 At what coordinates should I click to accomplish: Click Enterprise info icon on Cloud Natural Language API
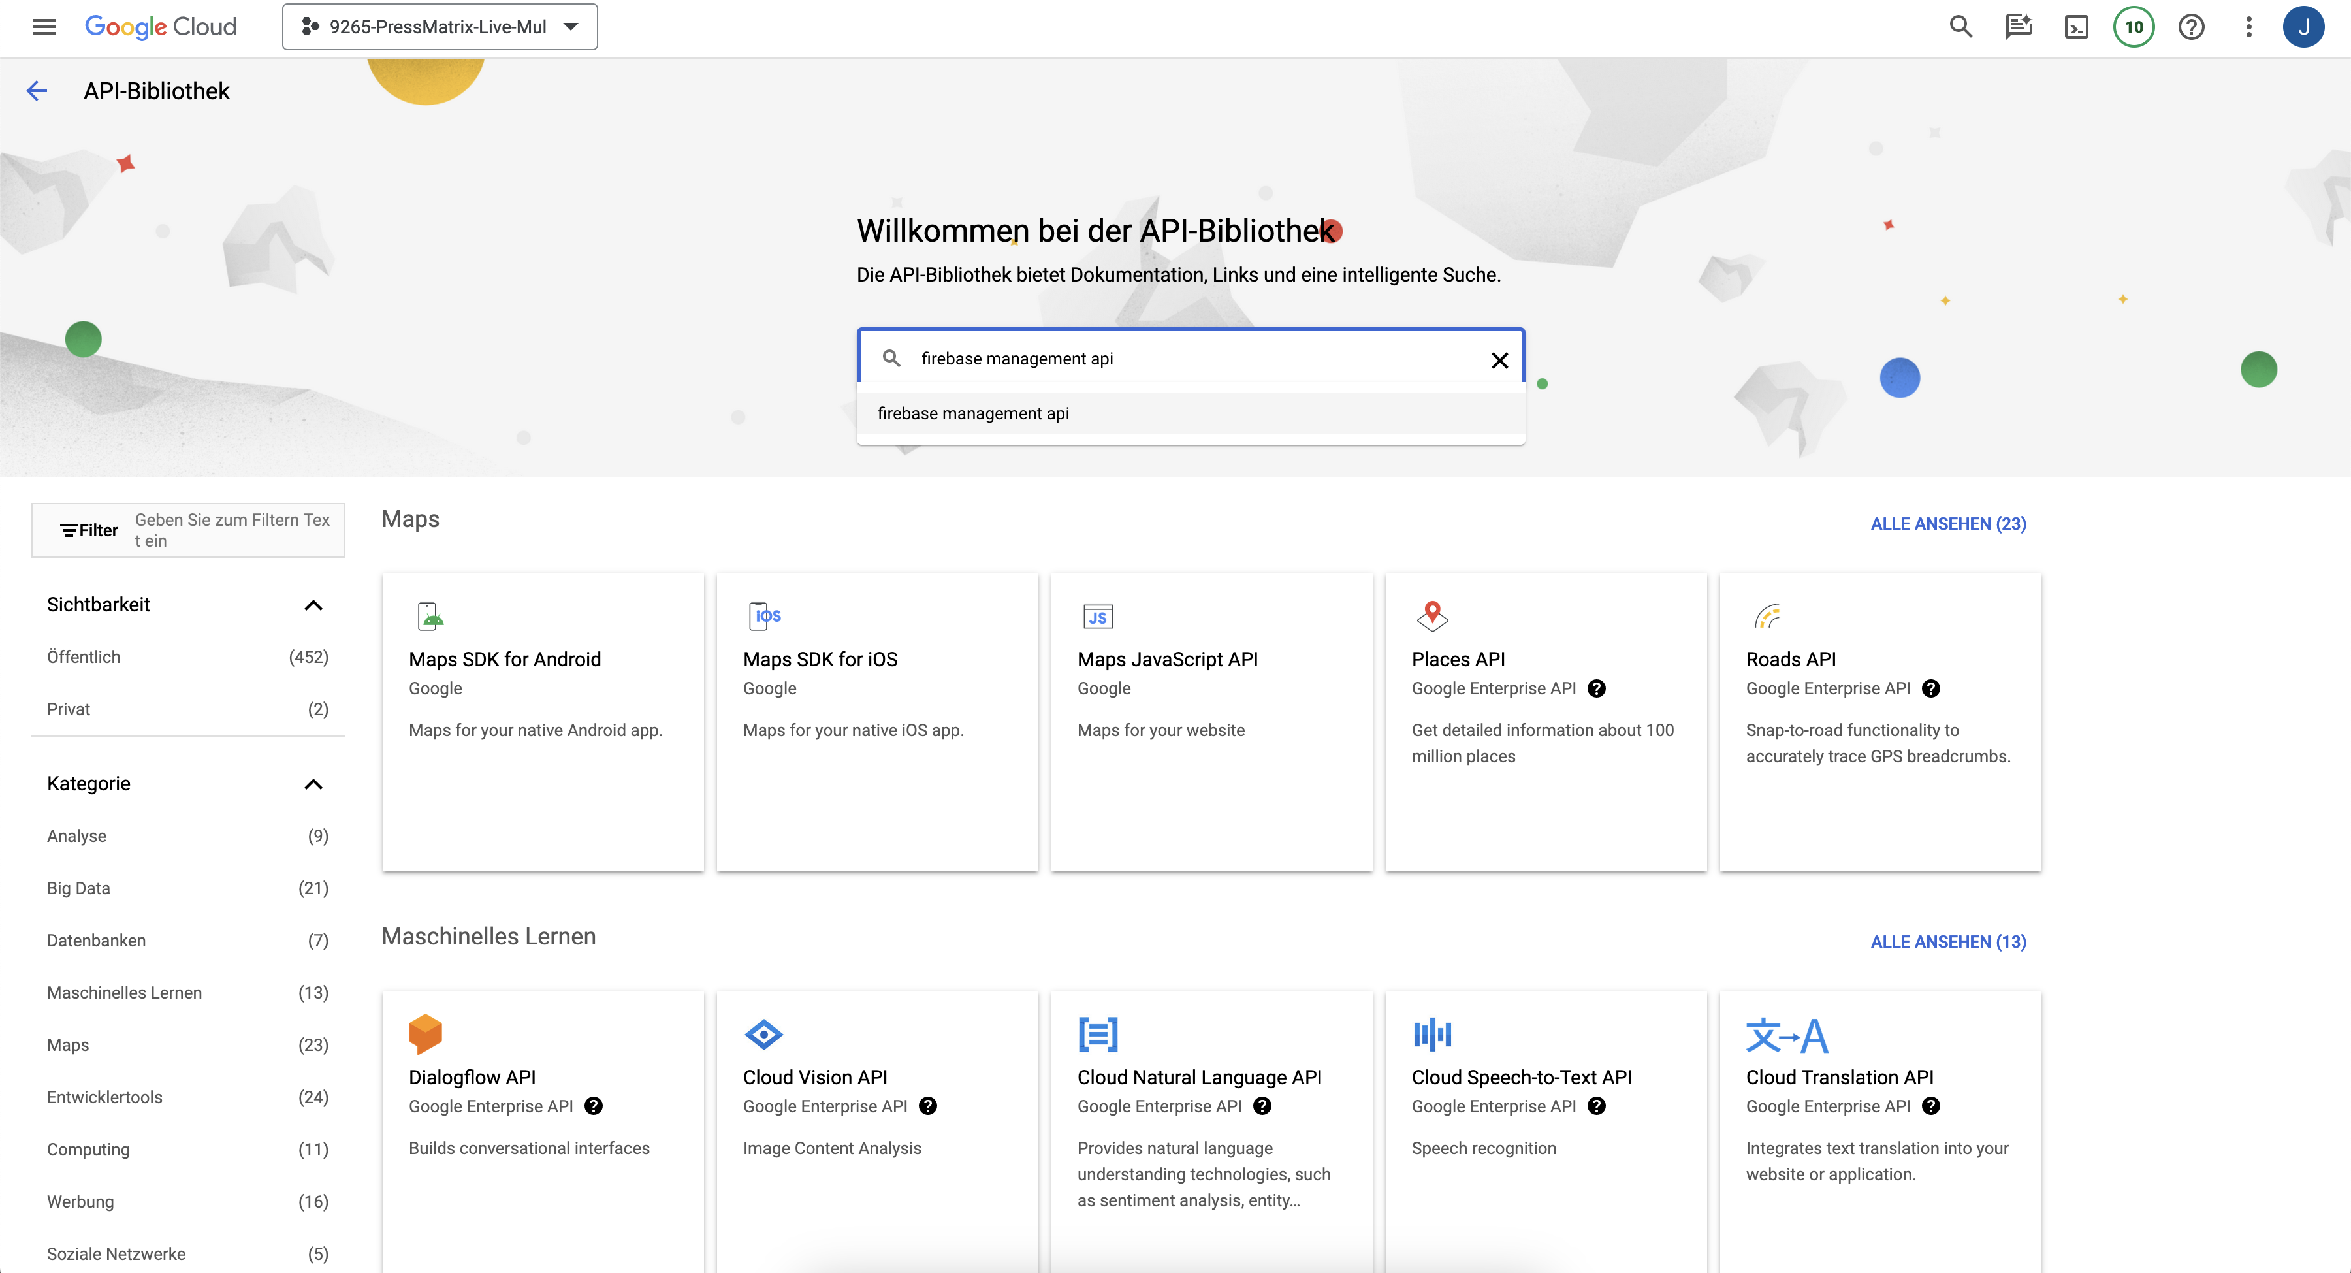coord(1262,1106)
